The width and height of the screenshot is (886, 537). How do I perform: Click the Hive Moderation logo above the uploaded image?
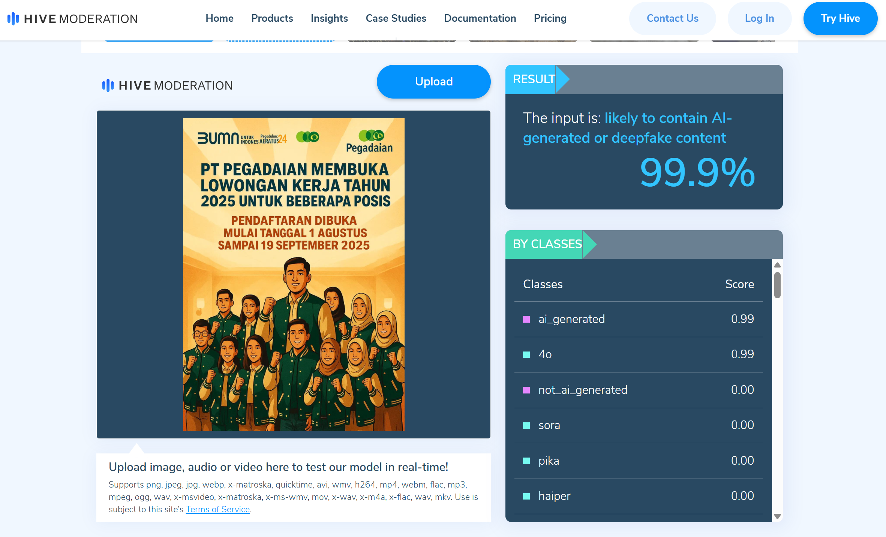click(x=167, y=85)
